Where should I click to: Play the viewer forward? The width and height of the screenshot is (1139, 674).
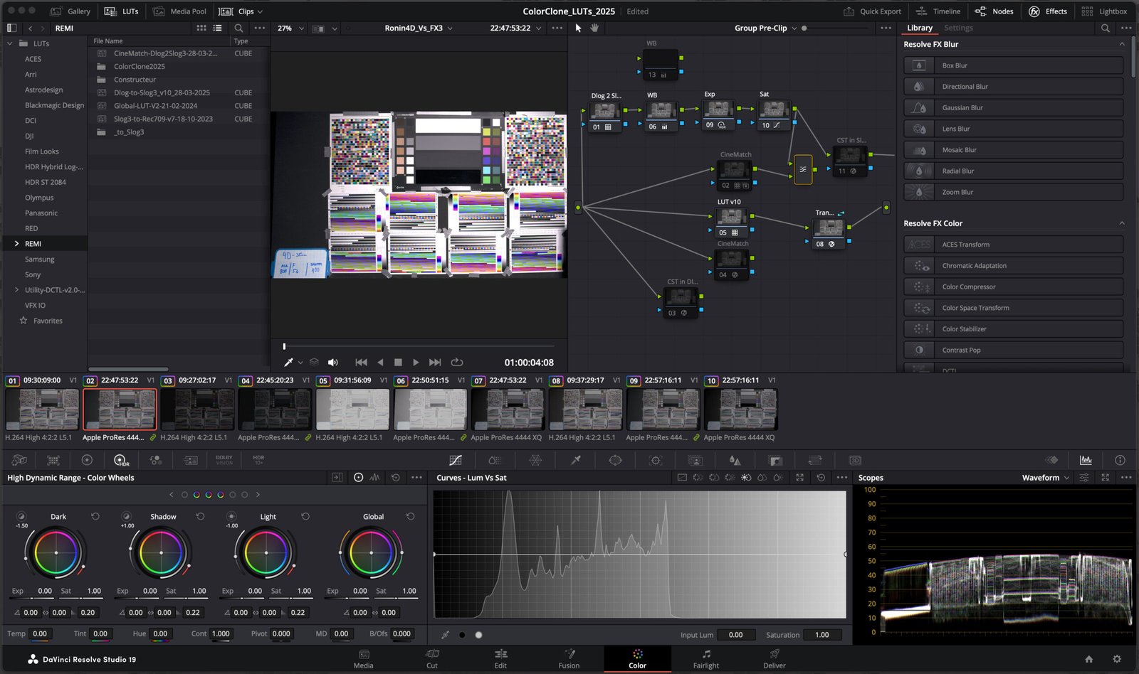[416, 362]
